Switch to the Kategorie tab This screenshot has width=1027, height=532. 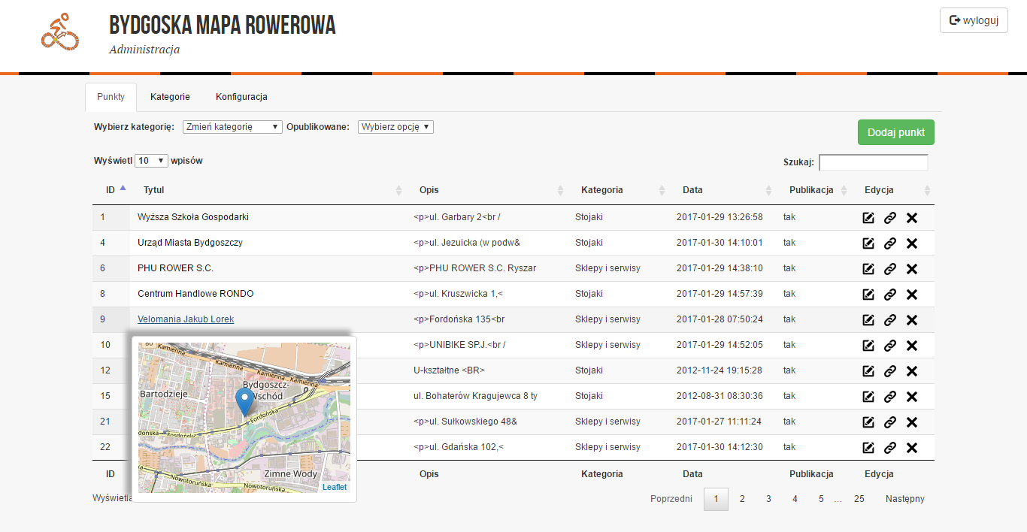(x=170, y=97)
